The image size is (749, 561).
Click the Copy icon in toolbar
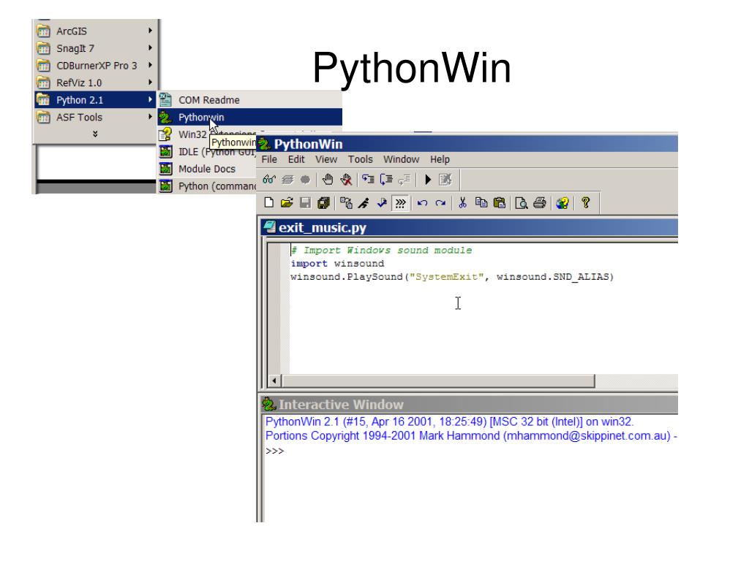coord(481,203)
